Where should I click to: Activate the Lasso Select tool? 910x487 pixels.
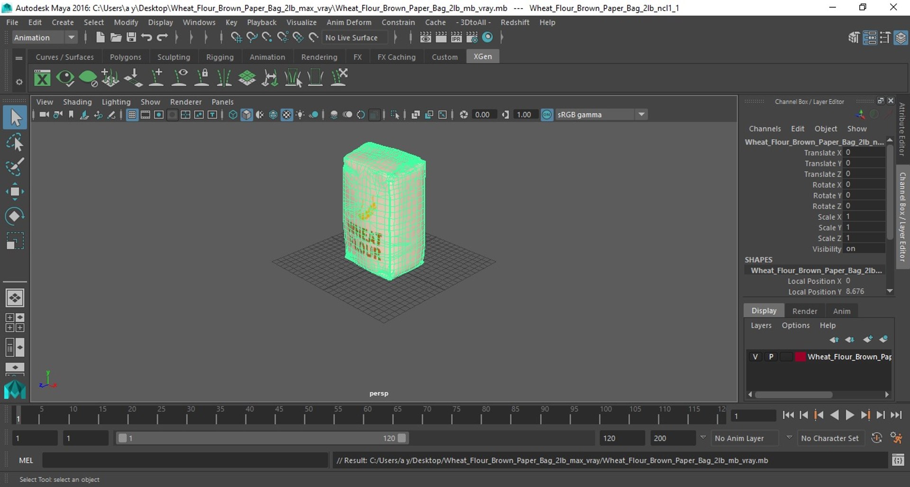pyautogui.click(x=15, y=142)
